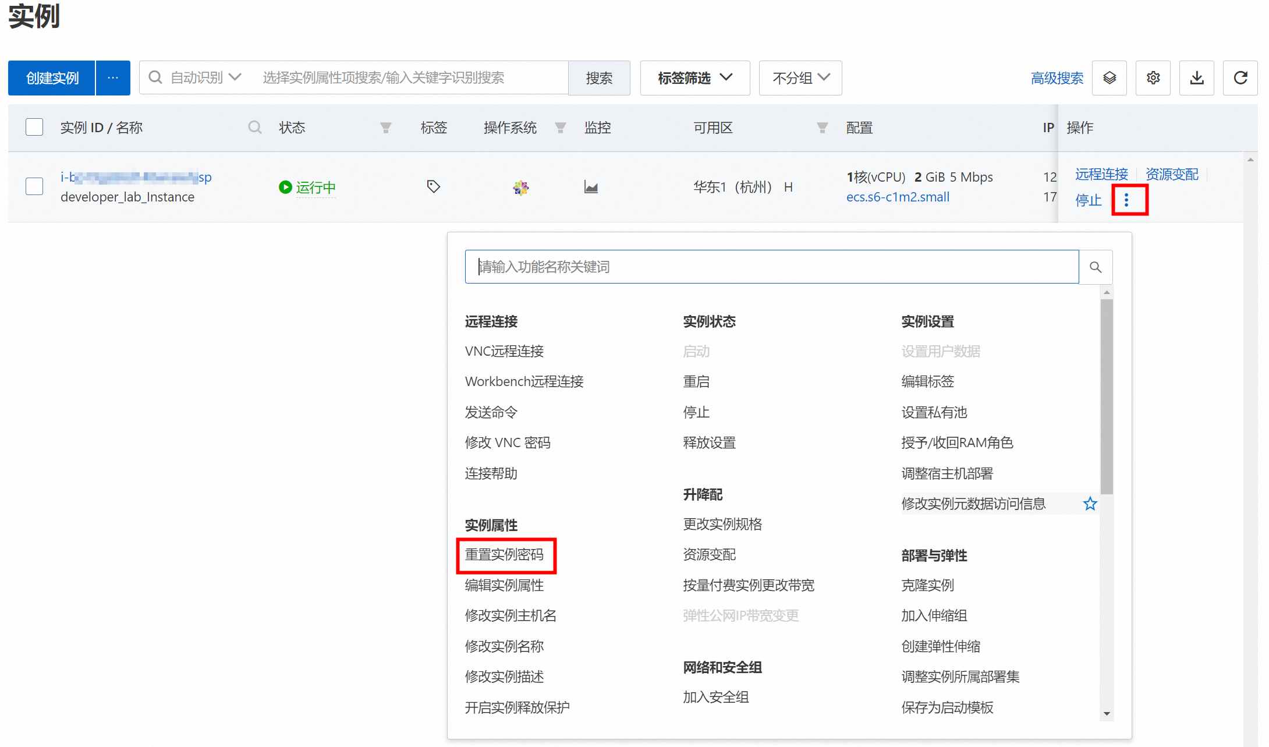Click the status column filter icon
Screen dimensions: 1269x747
[x=385, y=128]
